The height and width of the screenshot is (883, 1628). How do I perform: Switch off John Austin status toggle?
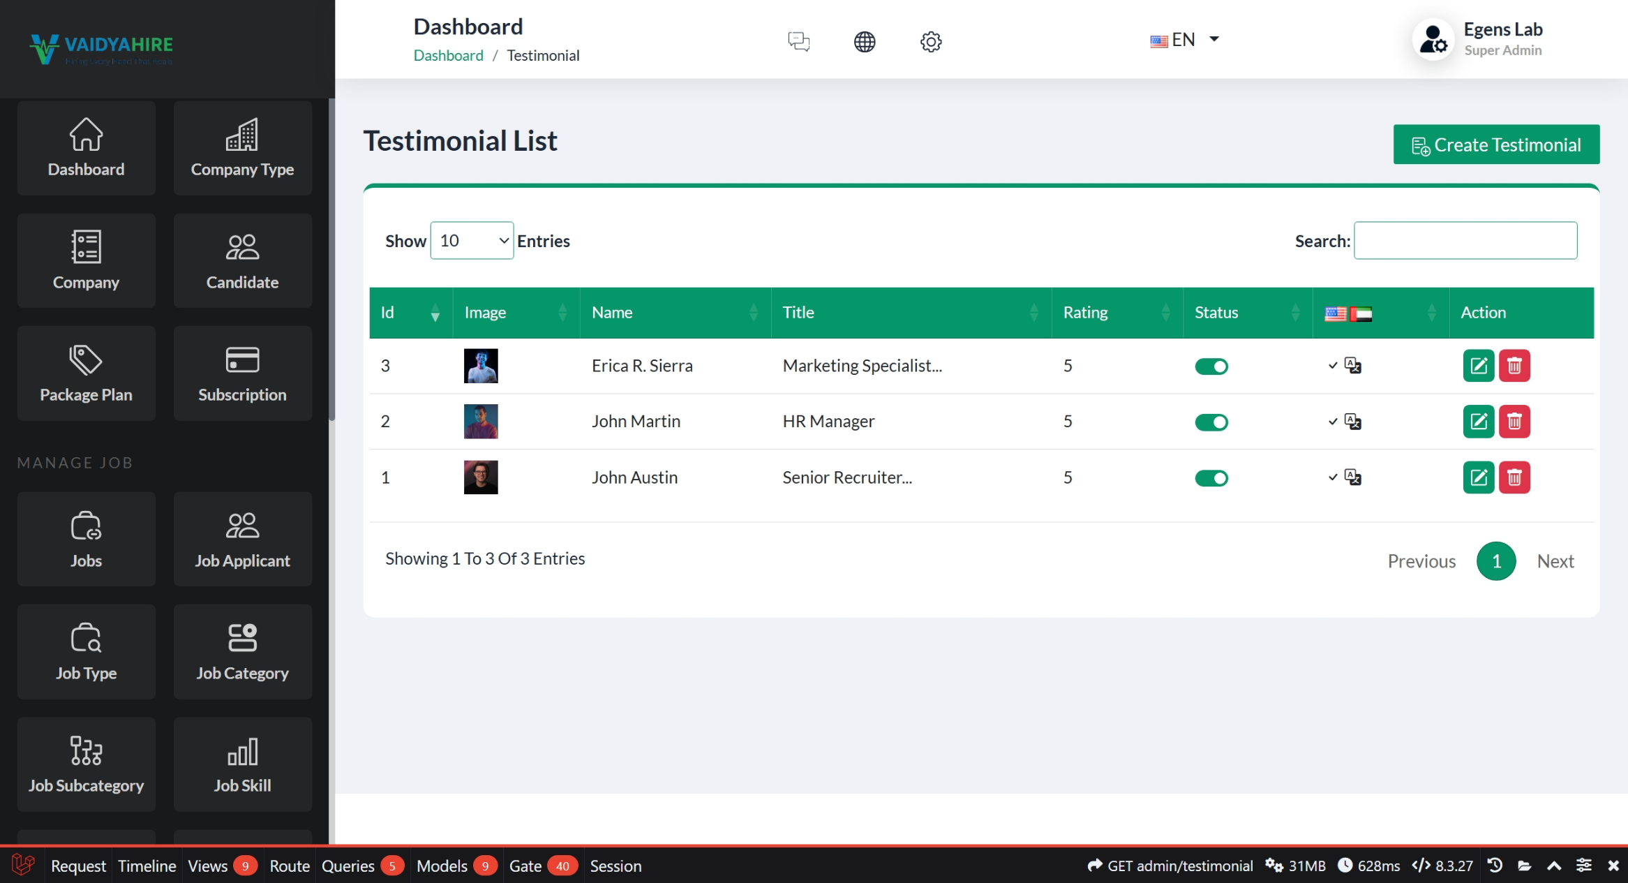tap(1211, 478)
